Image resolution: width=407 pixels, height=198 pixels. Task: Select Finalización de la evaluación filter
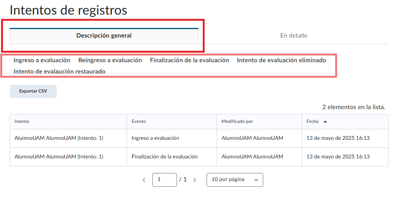(189, 60)
